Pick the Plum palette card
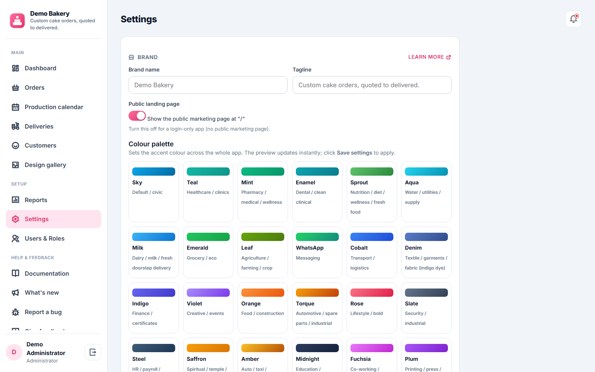 coord(426,355)
